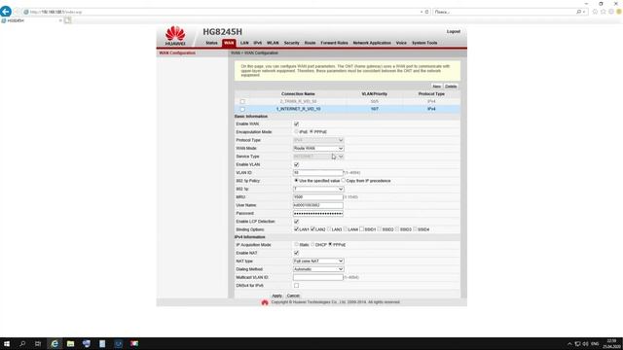The width and height of the screenshot is (623, 350).
Task: Open the NAT type dropdown
Action: [318, 262]
